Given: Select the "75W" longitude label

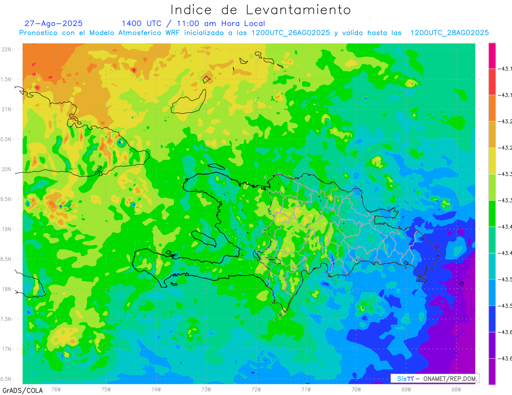Looking at the screenshot, I should (106, 389).
